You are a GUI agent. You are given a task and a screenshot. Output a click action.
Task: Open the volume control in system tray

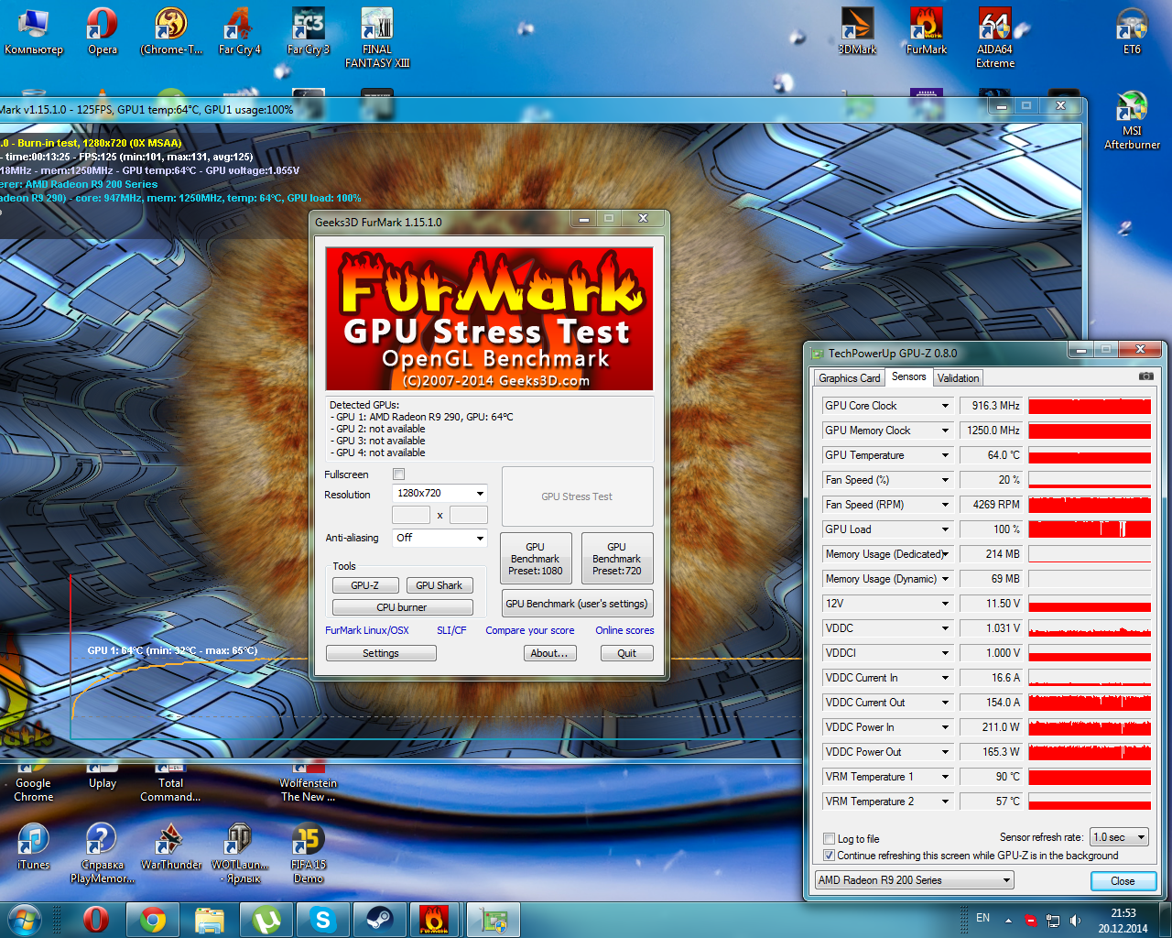(1075, 921)
